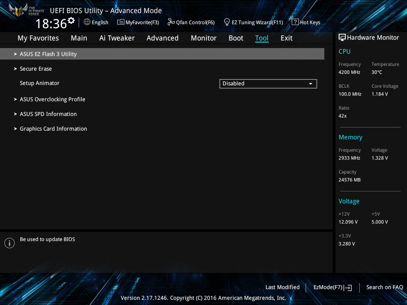Image resolution: width=407 pixels, height=305 pixels.
Task: Expand the ASUS Overclocking Profile arrow
Action: (x=16, y=99)
